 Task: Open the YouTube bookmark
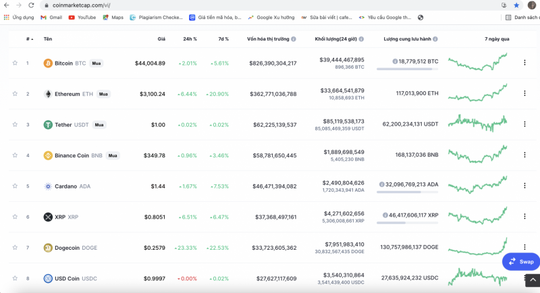pyautogui.click(x=82, y=17)
